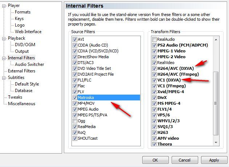229x167 pixels.
Task: Disable MPEG PS/TS/PVA source filter
Action: click(75, 115)
